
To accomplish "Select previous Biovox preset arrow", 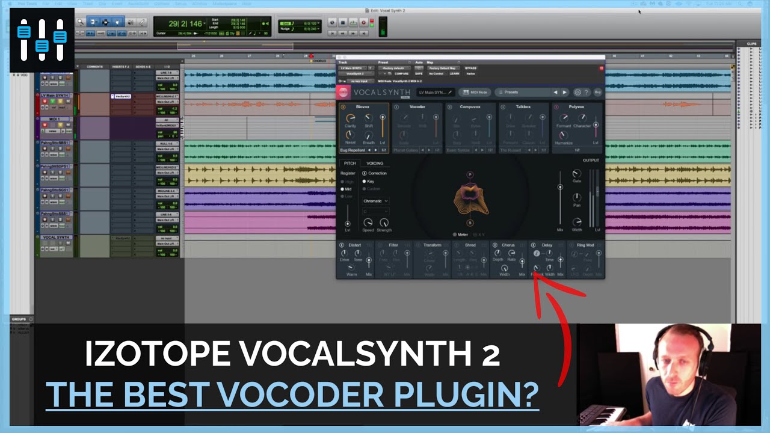I will (369, 150).
